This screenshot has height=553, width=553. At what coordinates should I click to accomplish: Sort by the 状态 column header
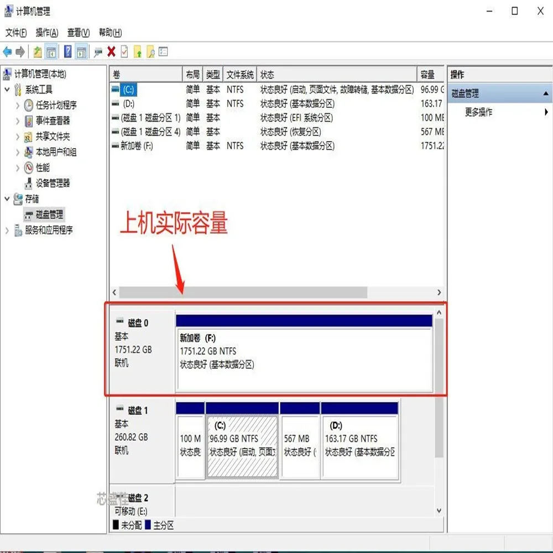pos(337,75)
